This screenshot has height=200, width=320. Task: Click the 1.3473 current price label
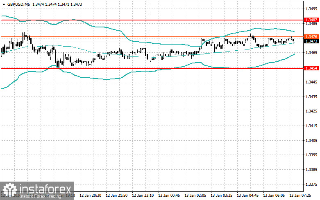311,41
